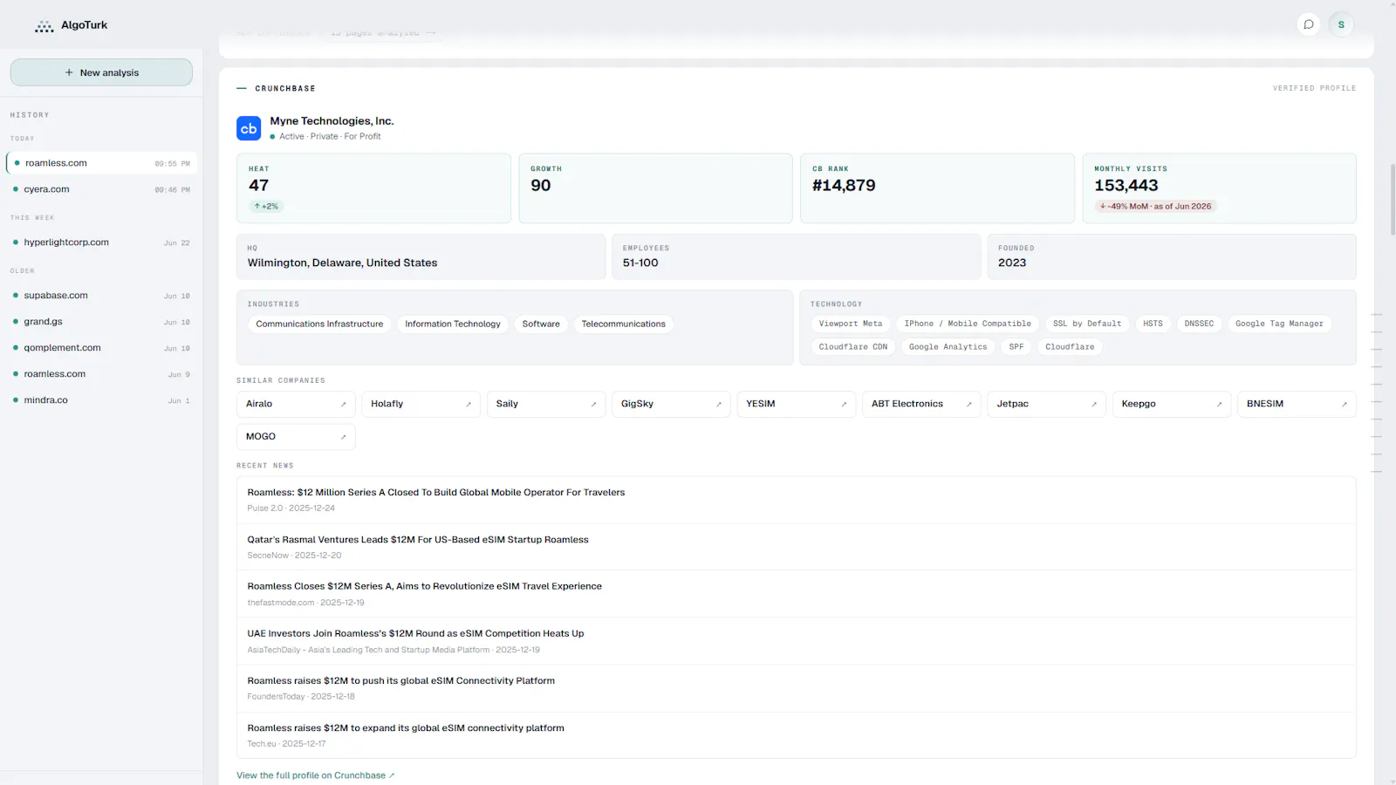Open roamless.com analysis from today
This screenshot has height=785, width=1396.
pos(101,163)
